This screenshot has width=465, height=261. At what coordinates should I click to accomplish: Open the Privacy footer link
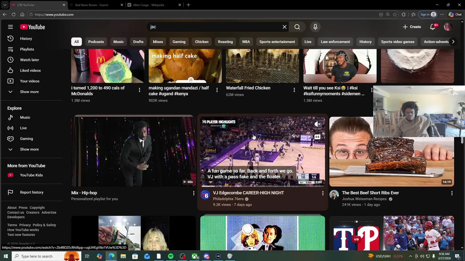tap(25, 225)
